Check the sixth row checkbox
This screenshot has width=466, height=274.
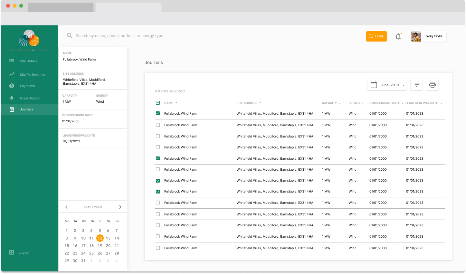(x=158, y=169)
